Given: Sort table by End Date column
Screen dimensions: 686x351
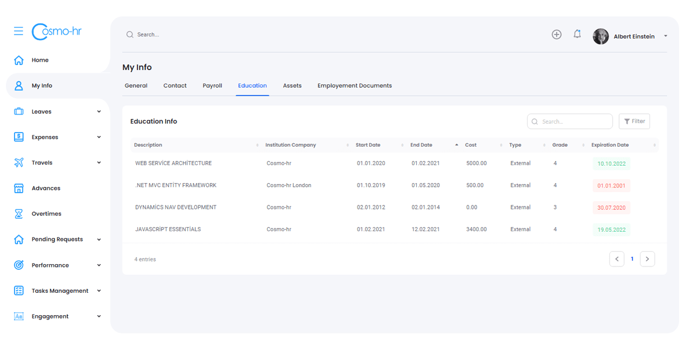Looking at the screenshot, I should pos(421,145).
